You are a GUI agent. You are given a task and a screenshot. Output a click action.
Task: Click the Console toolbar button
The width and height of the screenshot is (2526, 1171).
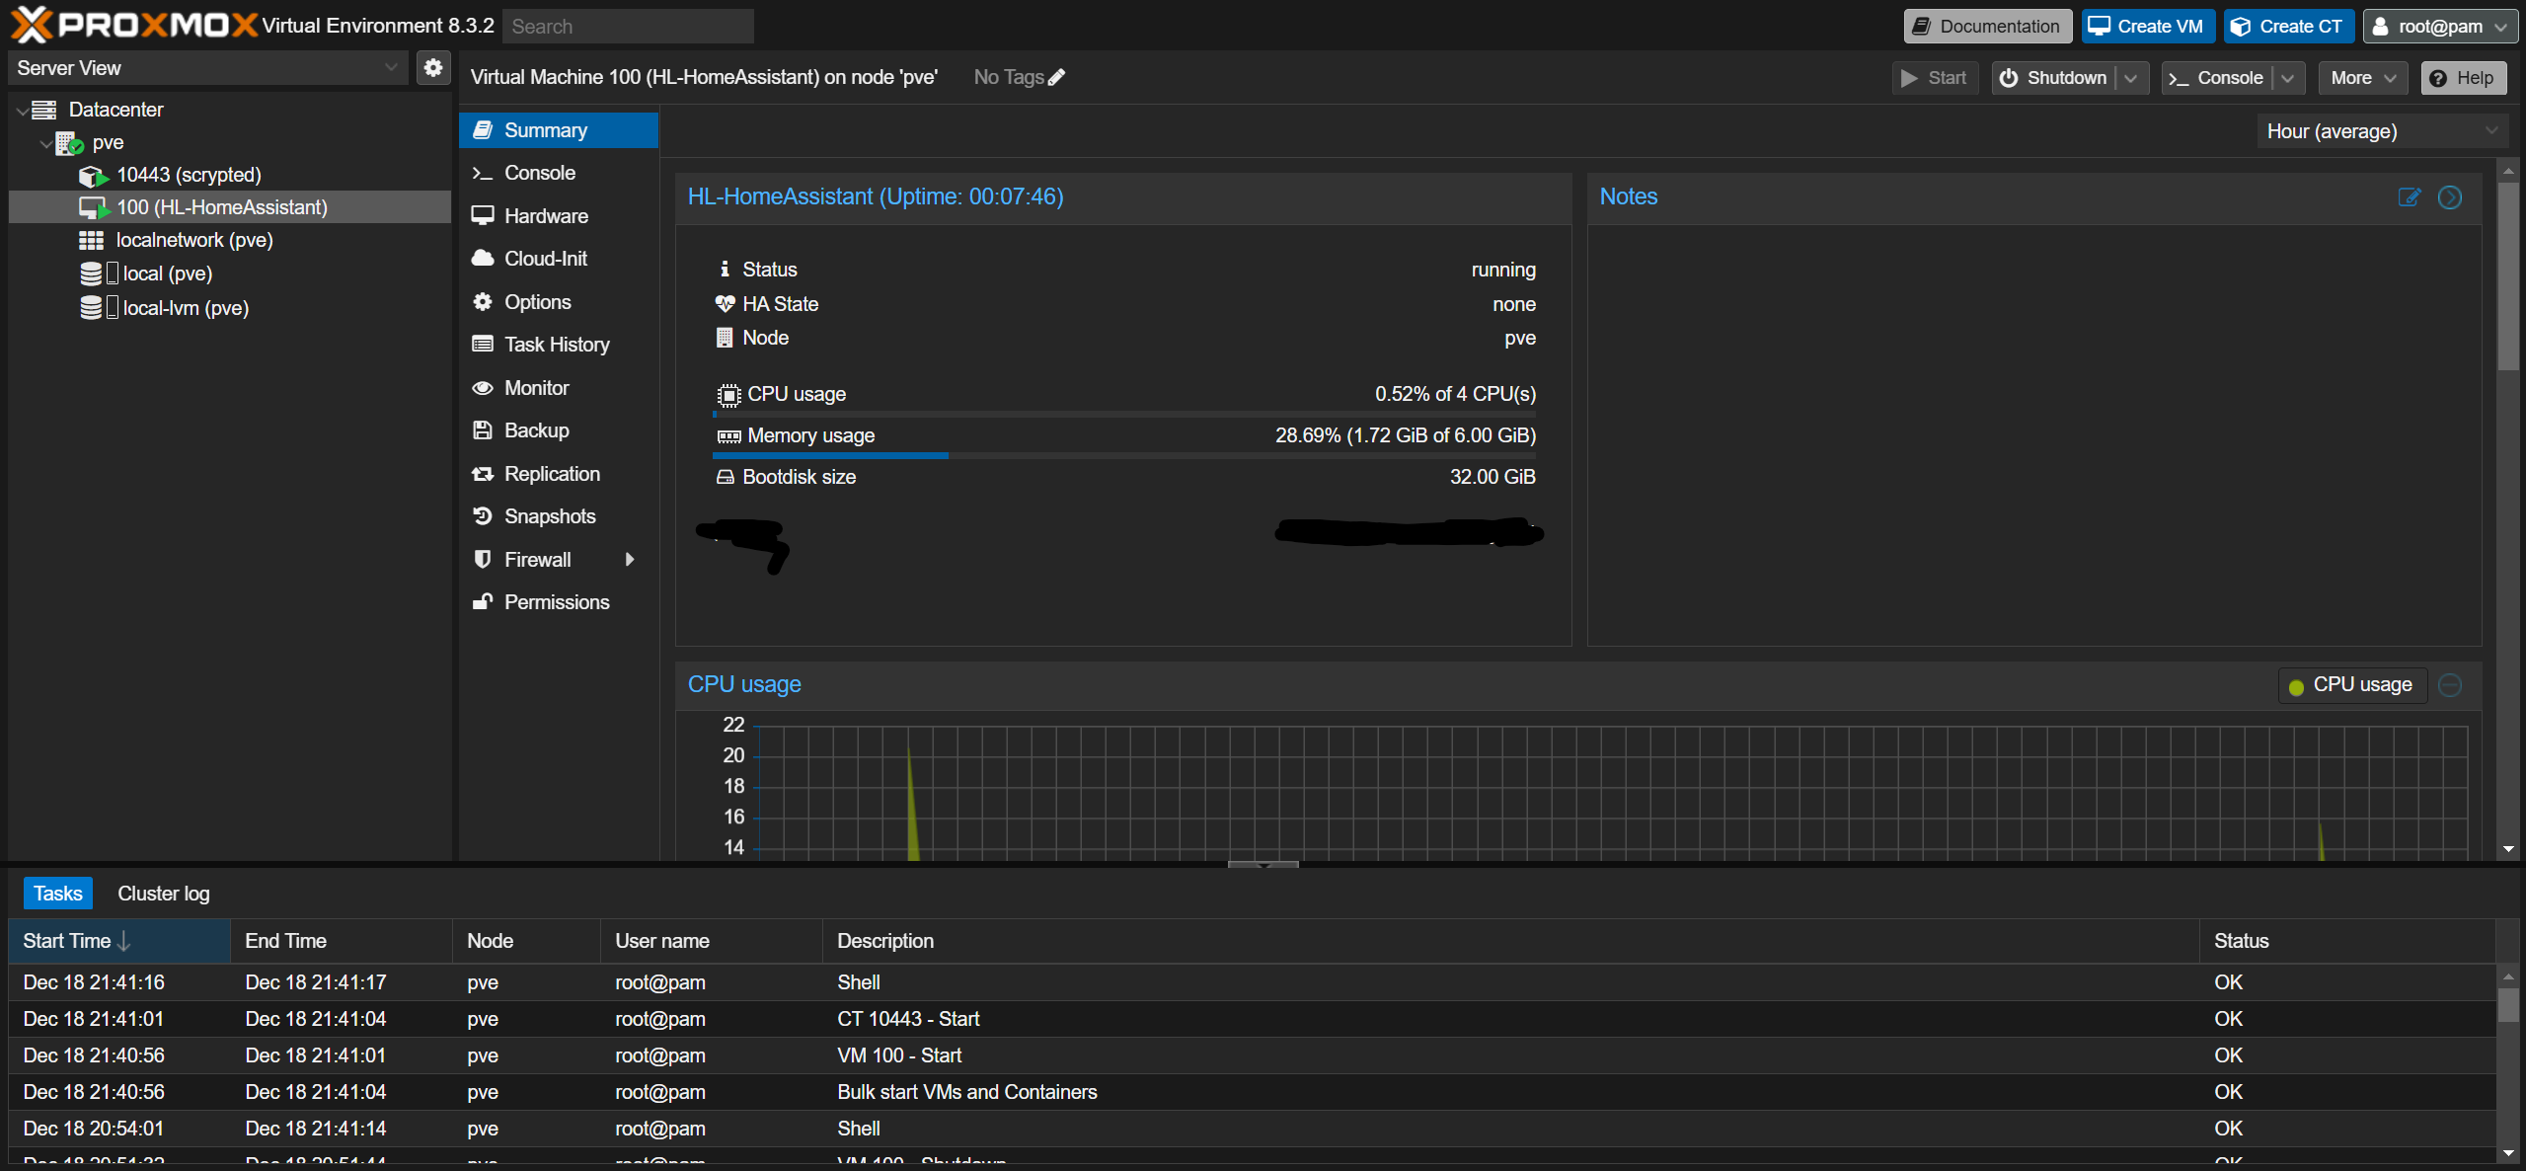(x=2217, y=78)
